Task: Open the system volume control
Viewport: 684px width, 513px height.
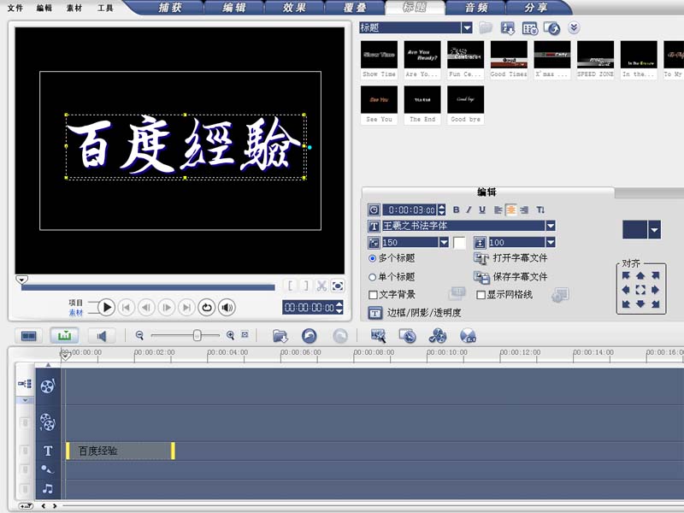Action: [227, 308]
